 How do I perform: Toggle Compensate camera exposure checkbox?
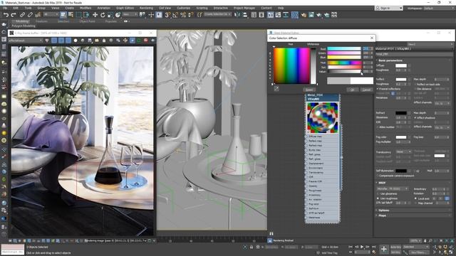pyautogui.click(x=378, y=176)
